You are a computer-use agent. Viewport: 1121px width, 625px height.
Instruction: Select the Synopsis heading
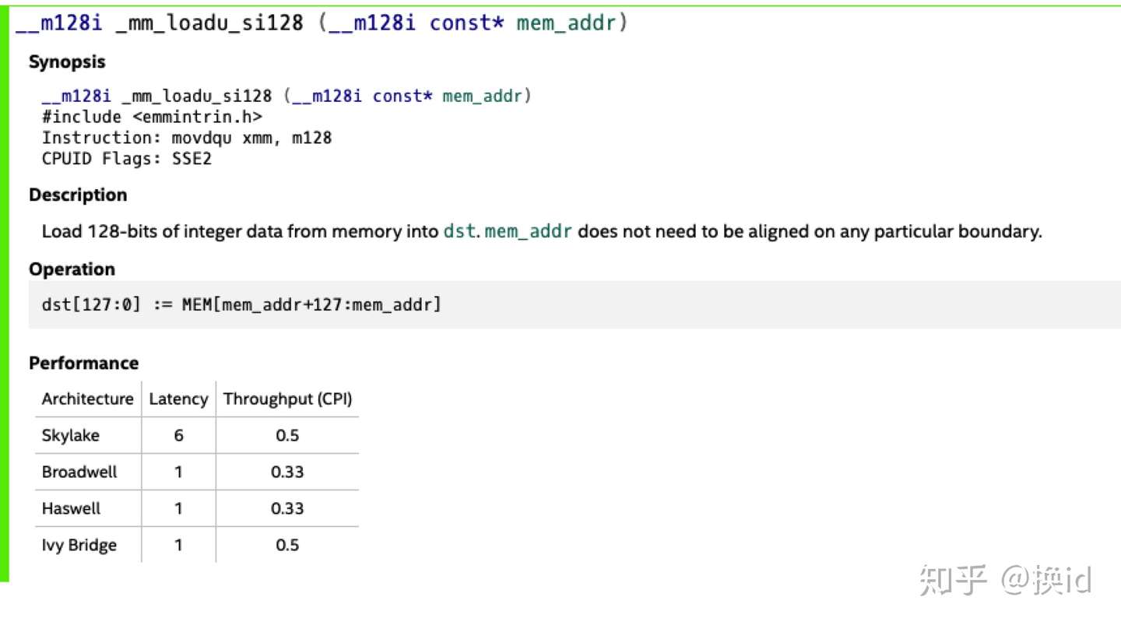click(67, 62)
